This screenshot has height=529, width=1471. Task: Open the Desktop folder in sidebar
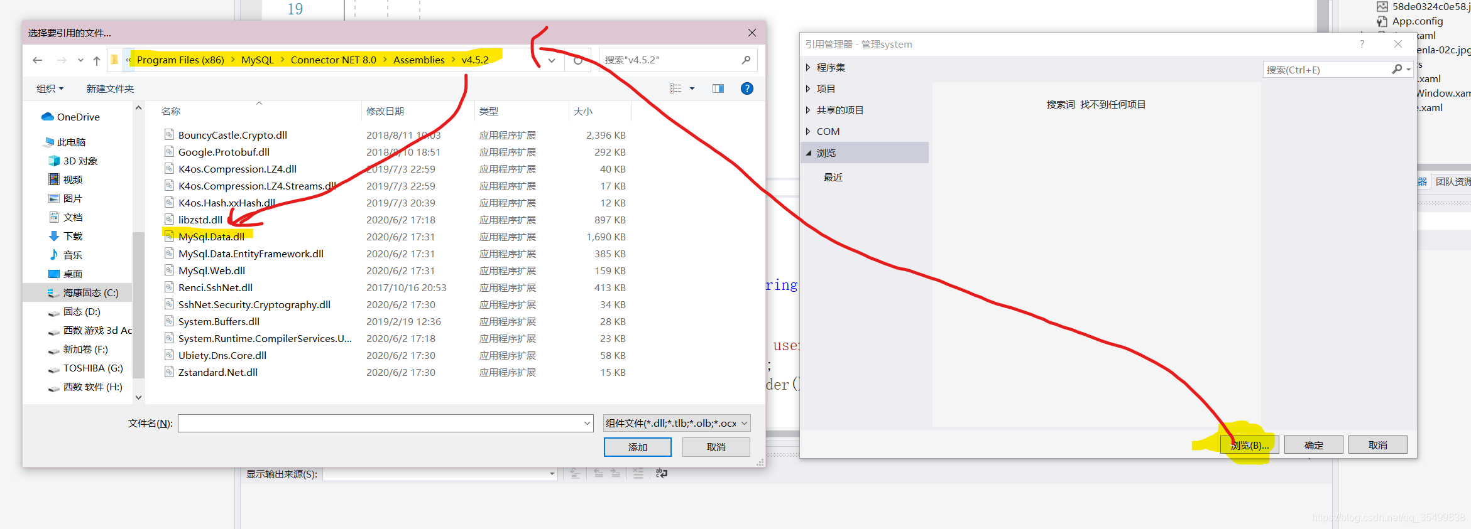coord(66,274)
